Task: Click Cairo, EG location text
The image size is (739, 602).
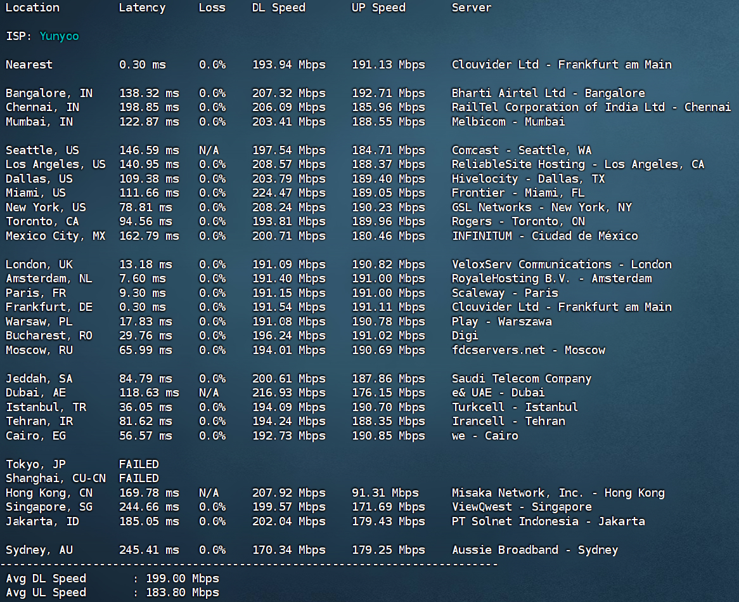Action: coord(36,436)
